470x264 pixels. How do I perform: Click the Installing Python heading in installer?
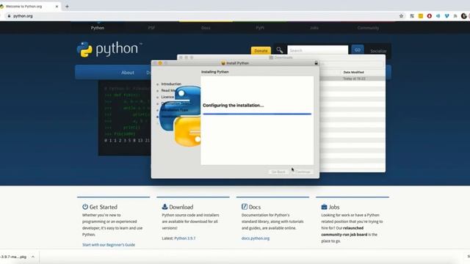tap(215, 72)
